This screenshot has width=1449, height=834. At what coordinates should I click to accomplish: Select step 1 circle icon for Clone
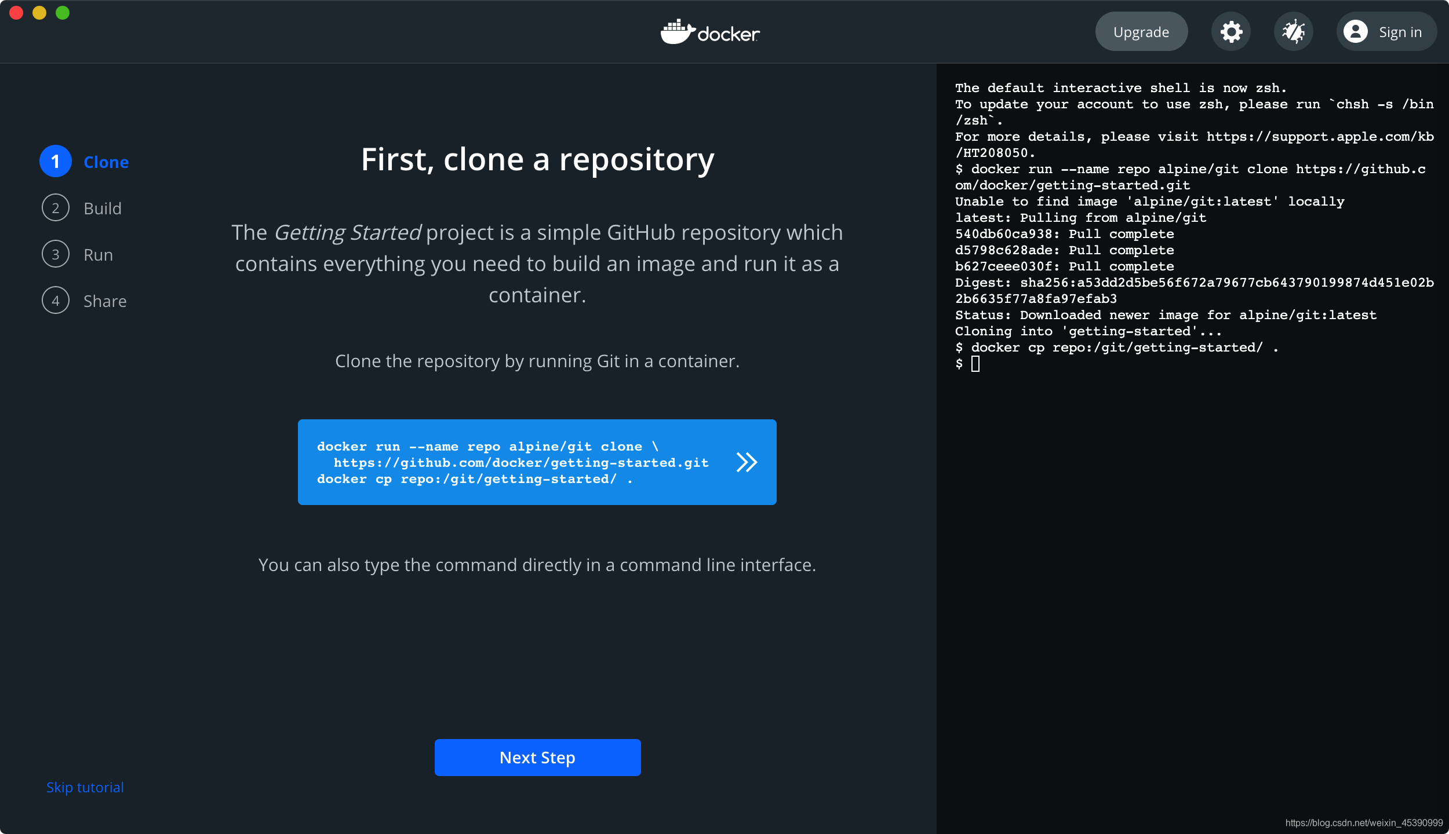56,161
